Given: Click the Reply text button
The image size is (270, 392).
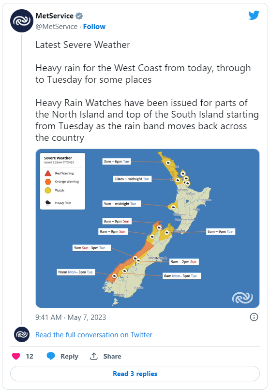Looking at the screenshot, I should [69, 356].
